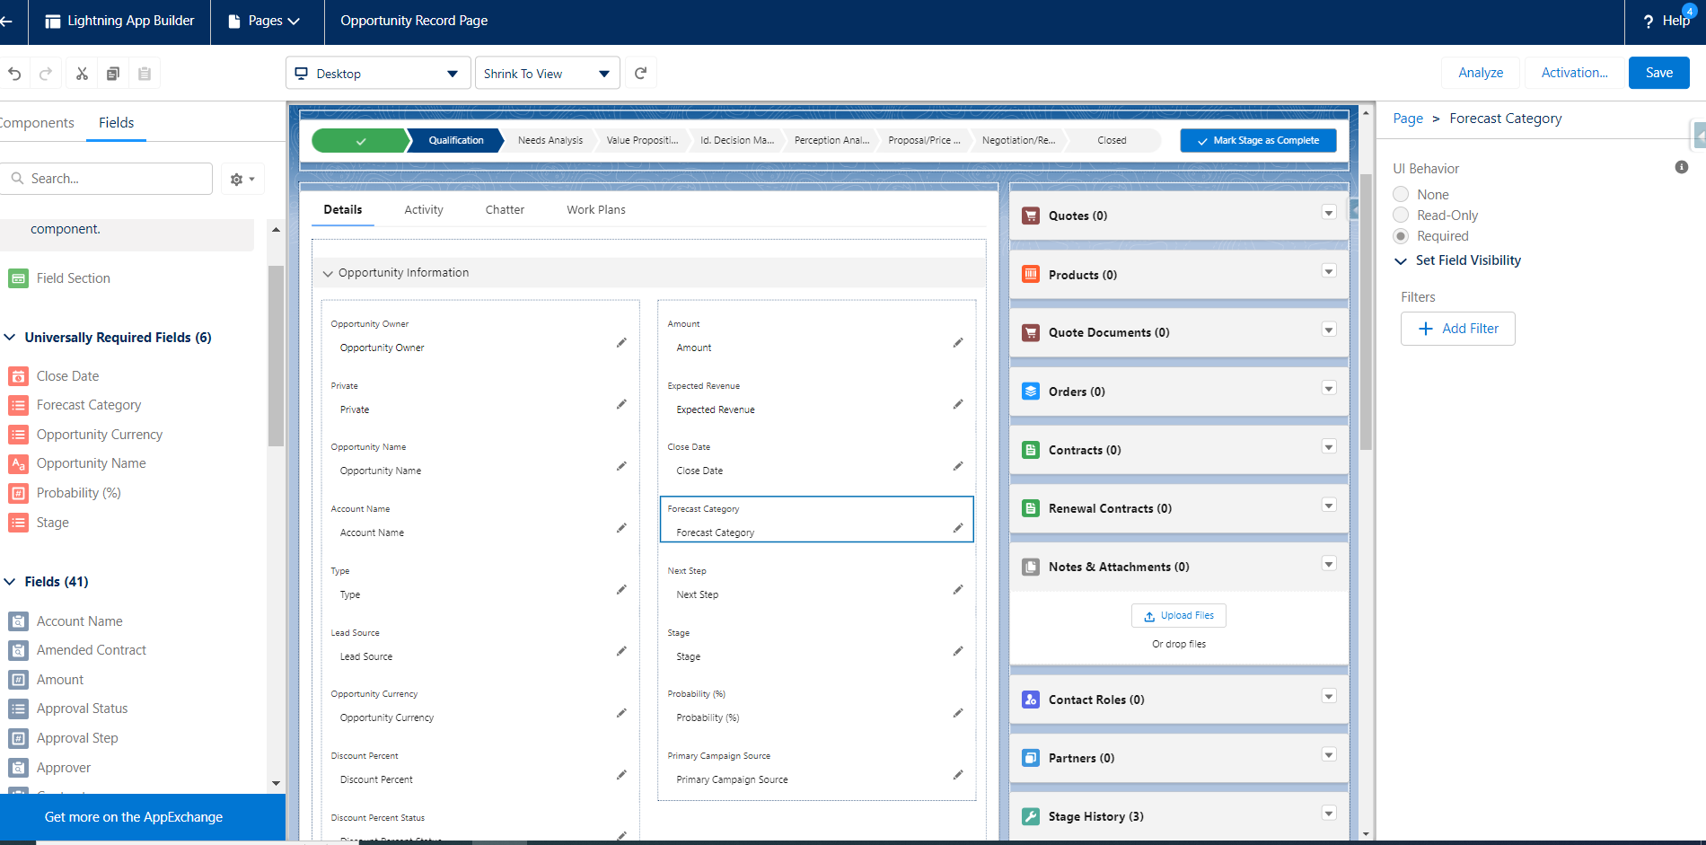The height and width of the screenshot is (845, 1706).
Task: Open the fields settings gear menu
Action: pos(242,180)
